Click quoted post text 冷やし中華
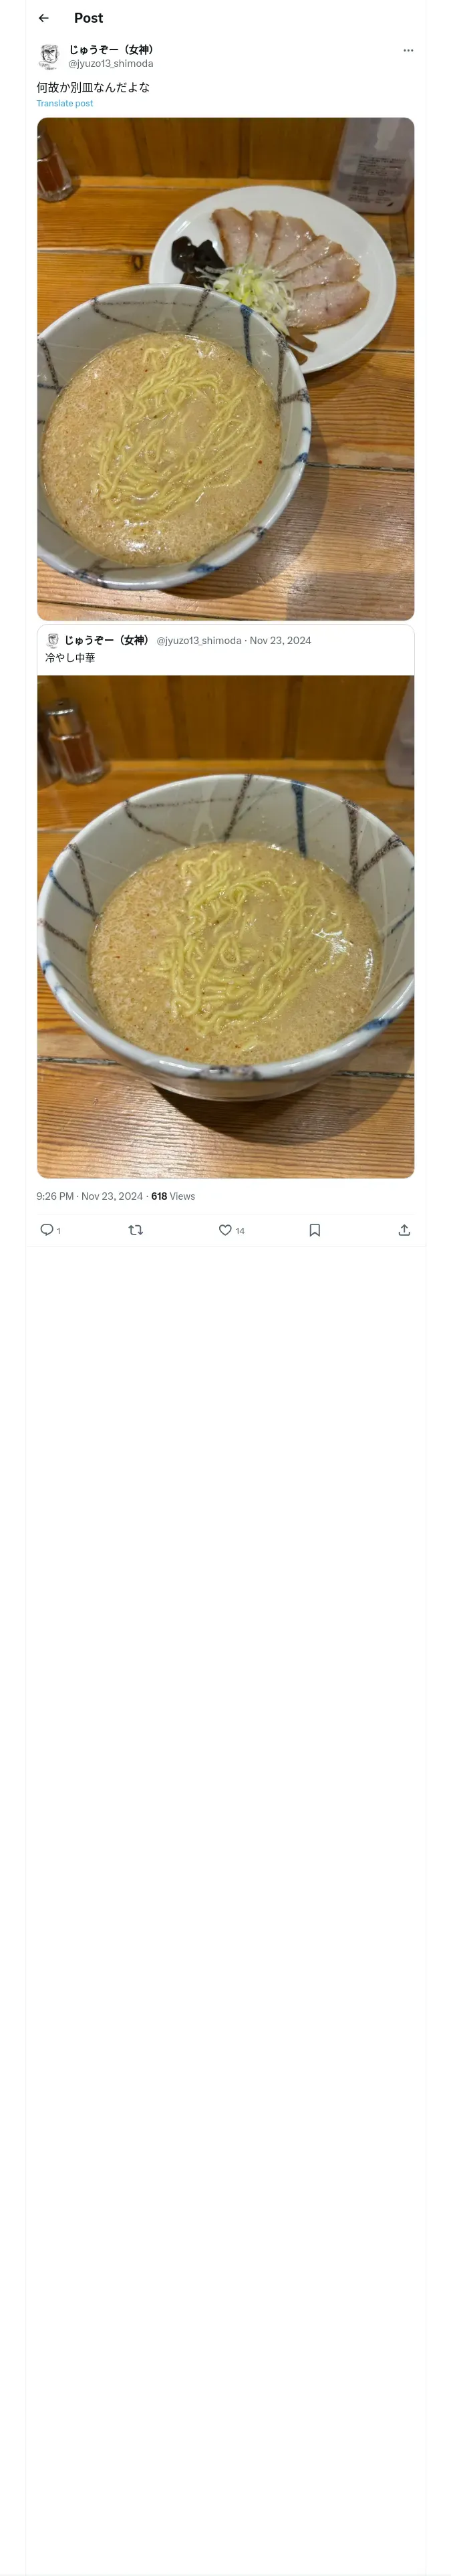Viewport: 451px width, 2576px height. [x=70, y=658]
